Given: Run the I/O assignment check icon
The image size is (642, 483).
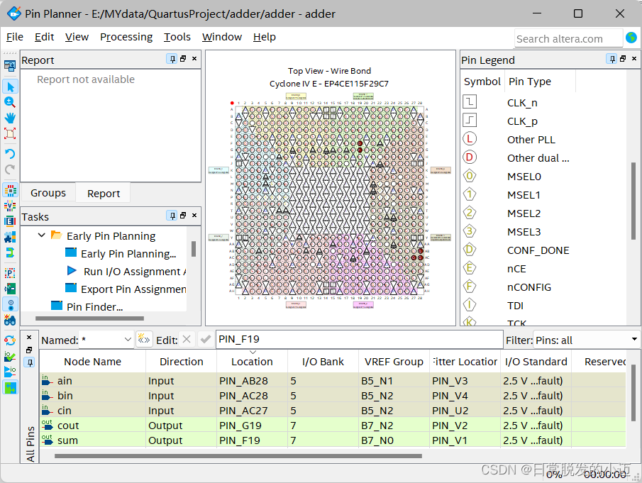Looking at the screenshot, I should (x=10, y=356).
